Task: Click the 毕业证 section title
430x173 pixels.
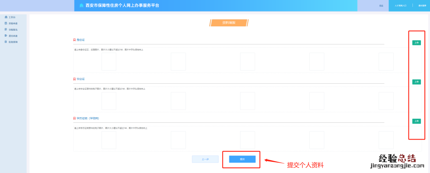Action: point(80,79)
